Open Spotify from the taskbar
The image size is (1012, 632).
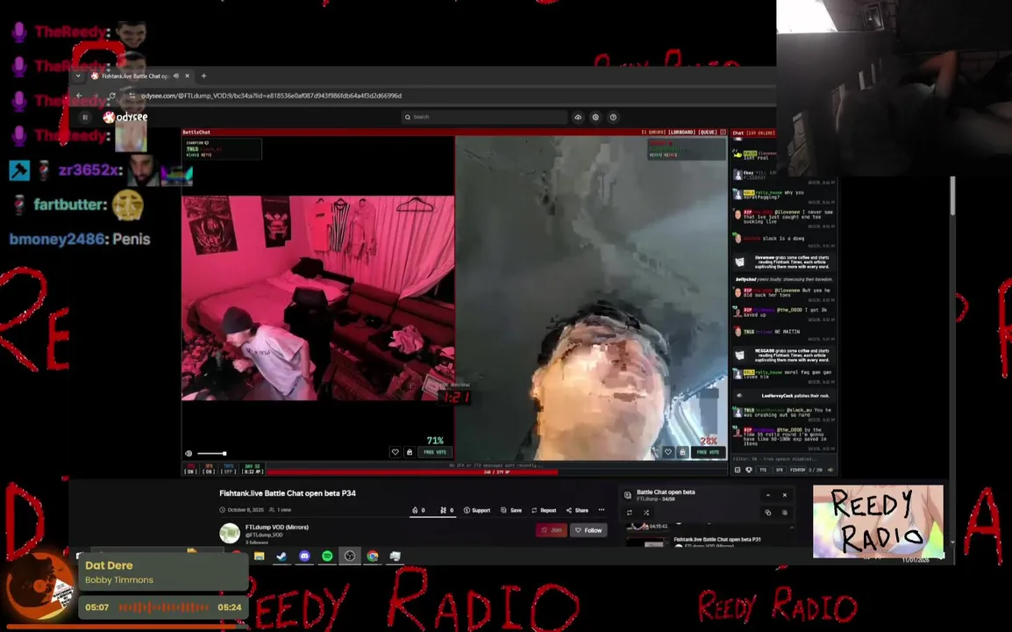(327, 556)
